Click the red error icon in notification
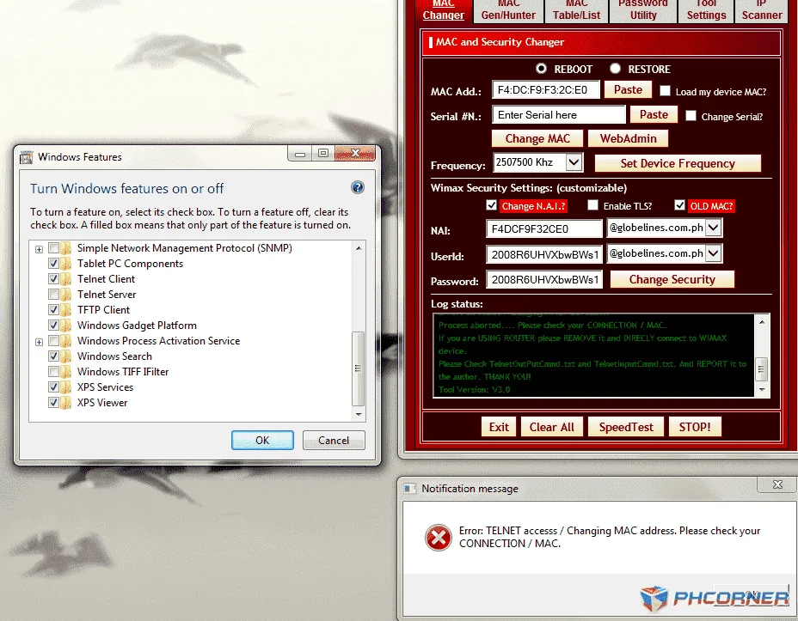 (x=439, y=537)
